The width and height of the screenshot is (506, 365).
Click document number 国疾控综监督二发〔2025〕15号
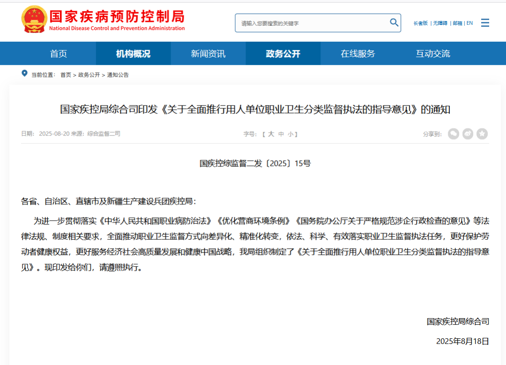pyautogui.click(x=255, y=164)
